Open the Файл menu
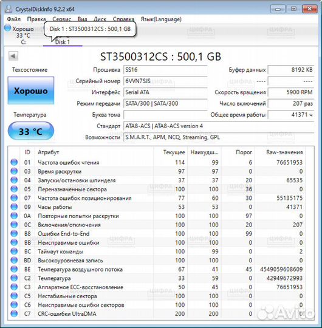 pos(13,19)
